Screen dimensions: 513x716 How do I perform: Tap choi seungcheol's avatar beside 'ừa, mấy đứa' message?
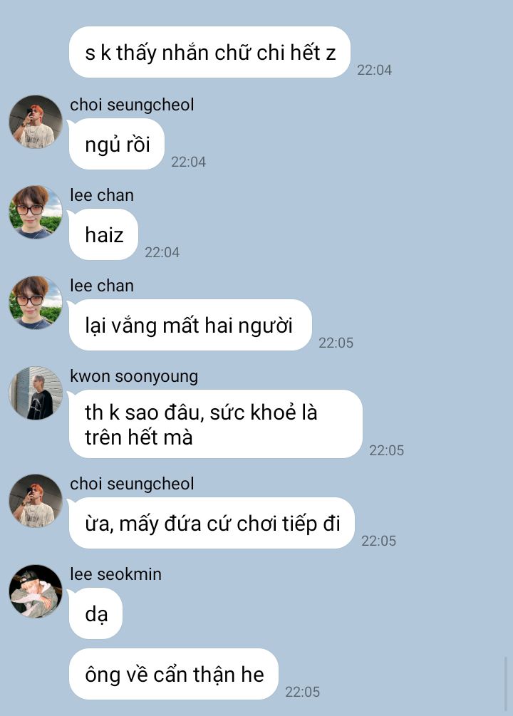pos(36,501)
